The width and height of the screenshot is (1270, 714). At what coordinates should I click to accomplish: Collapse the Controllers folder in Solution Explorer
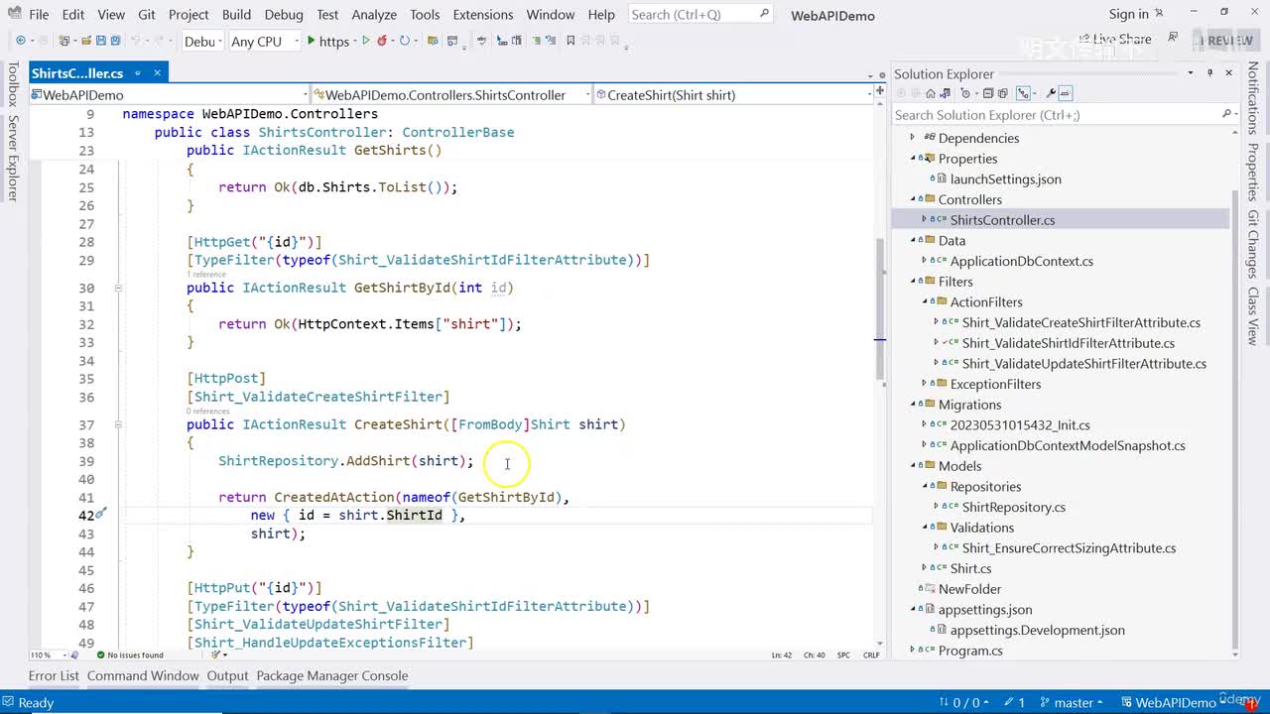pos(912,199)
